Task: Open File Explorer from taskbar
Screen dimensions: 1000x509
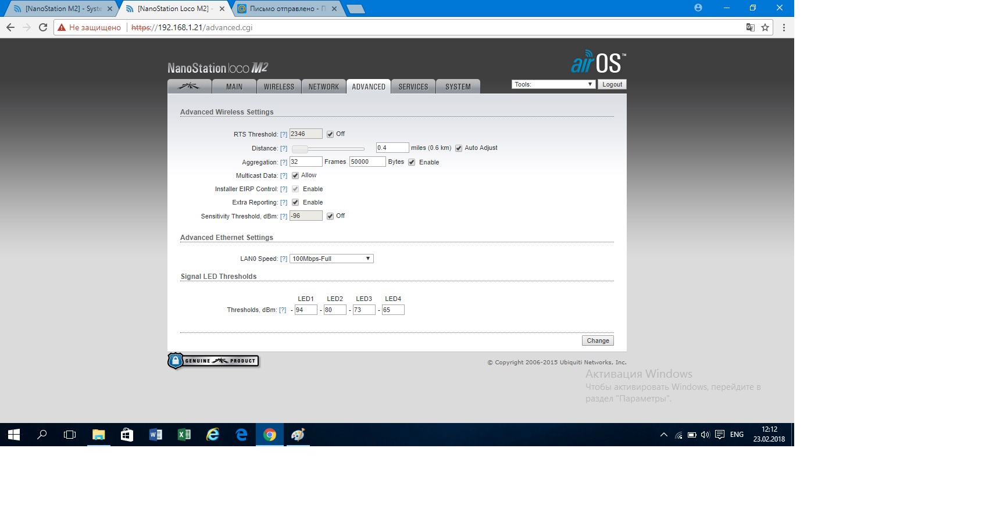Action: point(98,435)
